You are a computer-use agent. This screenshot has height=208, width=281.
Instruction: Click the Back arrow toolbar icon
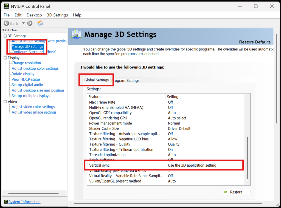point(7,23)
